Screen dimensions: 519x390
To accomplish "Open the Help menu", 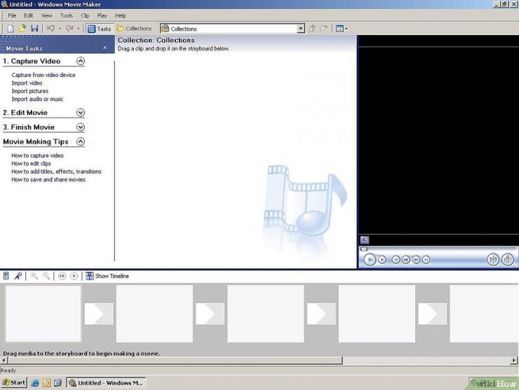I will 121,15.
